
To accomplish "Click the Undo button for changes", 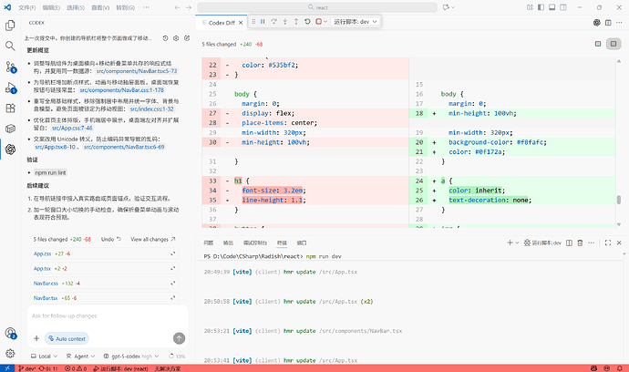I will click(x=109, y=239).
